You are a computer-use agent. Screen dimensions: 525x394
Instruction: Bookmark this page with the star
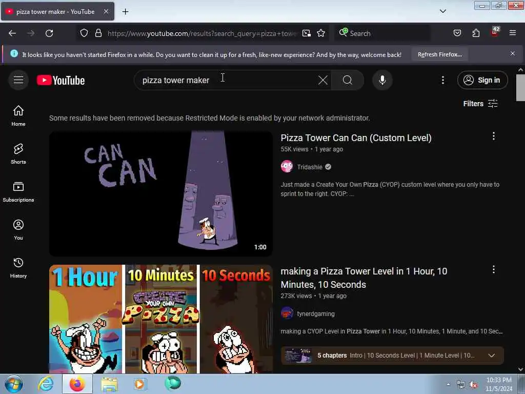[x=321, y=33]
